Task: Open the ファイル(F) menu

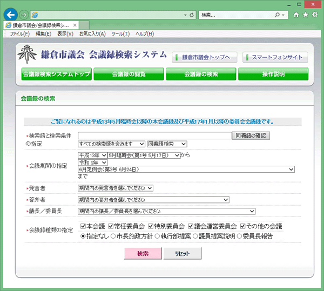Action: coord(20,33)
